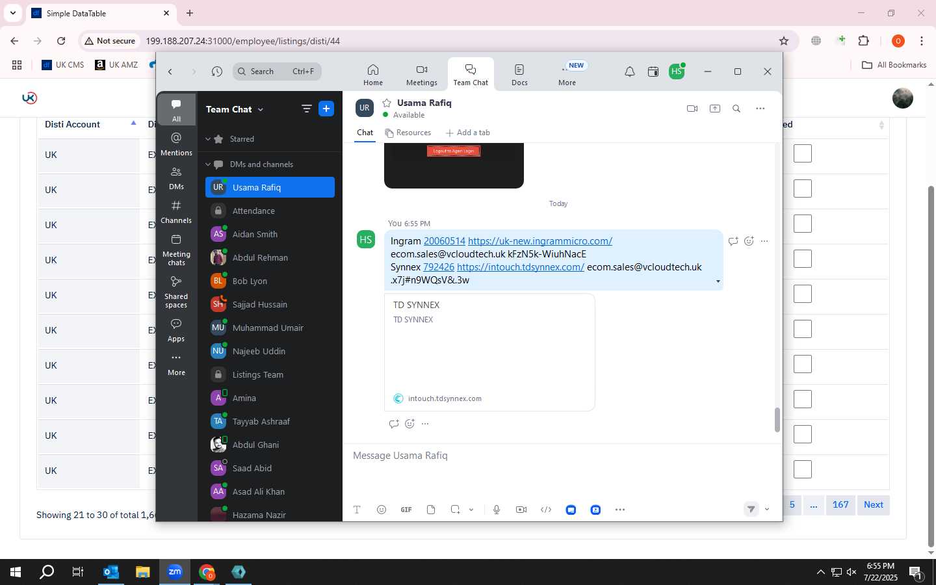Open the emoji picker in composer
Screen dimensions: 936x585
[382, 510]
